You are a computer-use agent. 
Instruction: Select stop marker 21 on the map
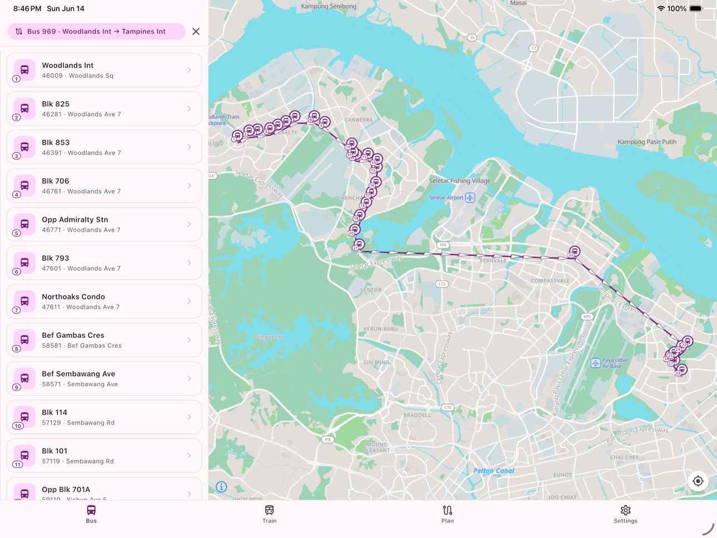click(x=359, y=244)
